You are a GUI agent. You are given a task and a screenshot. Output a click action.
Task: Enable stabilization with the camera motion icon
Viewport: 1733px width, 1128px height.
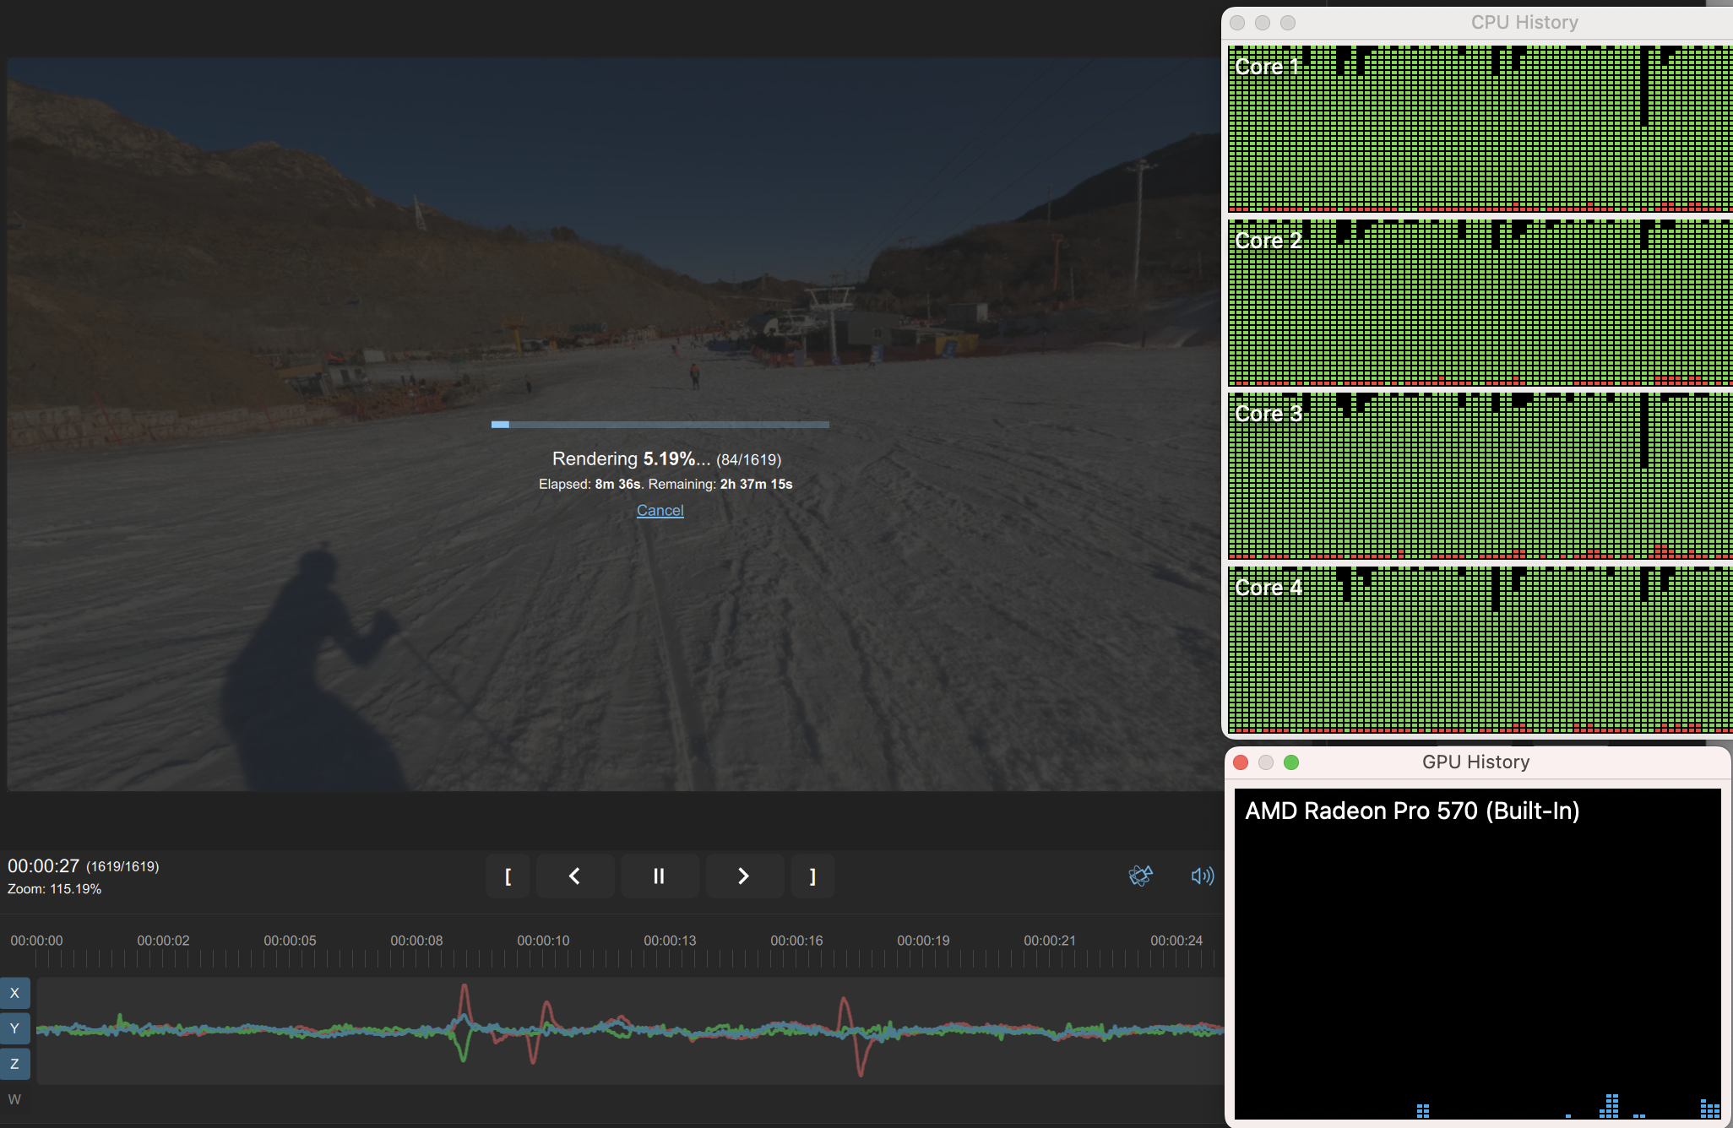click(1141, 876)
